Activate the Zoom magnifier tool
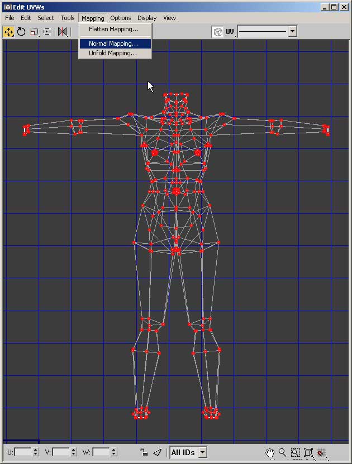 283,452
